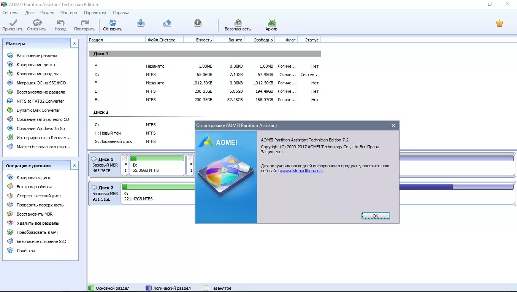
Task: Select Проверить поверхность operation
Action: [40, 205]
